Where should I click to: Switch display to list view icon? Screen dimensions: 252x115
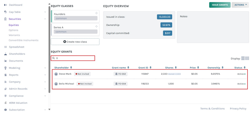pyautogui.click(x=243, y=58)
